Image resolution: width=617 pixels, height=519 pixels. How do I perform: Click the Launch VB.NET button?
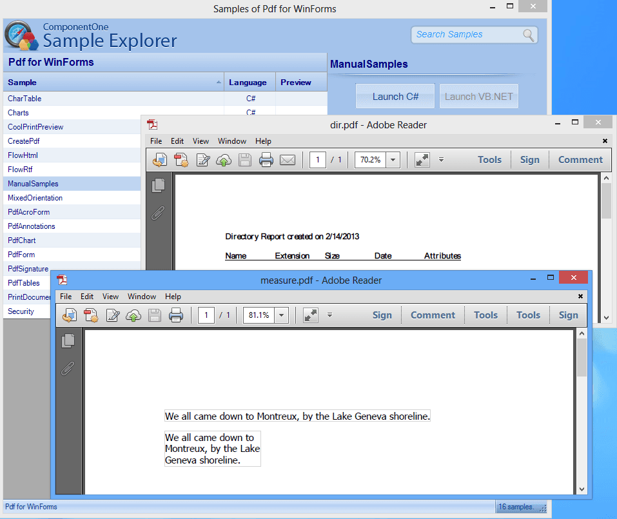pyautogui.click(x=479, y=97)
